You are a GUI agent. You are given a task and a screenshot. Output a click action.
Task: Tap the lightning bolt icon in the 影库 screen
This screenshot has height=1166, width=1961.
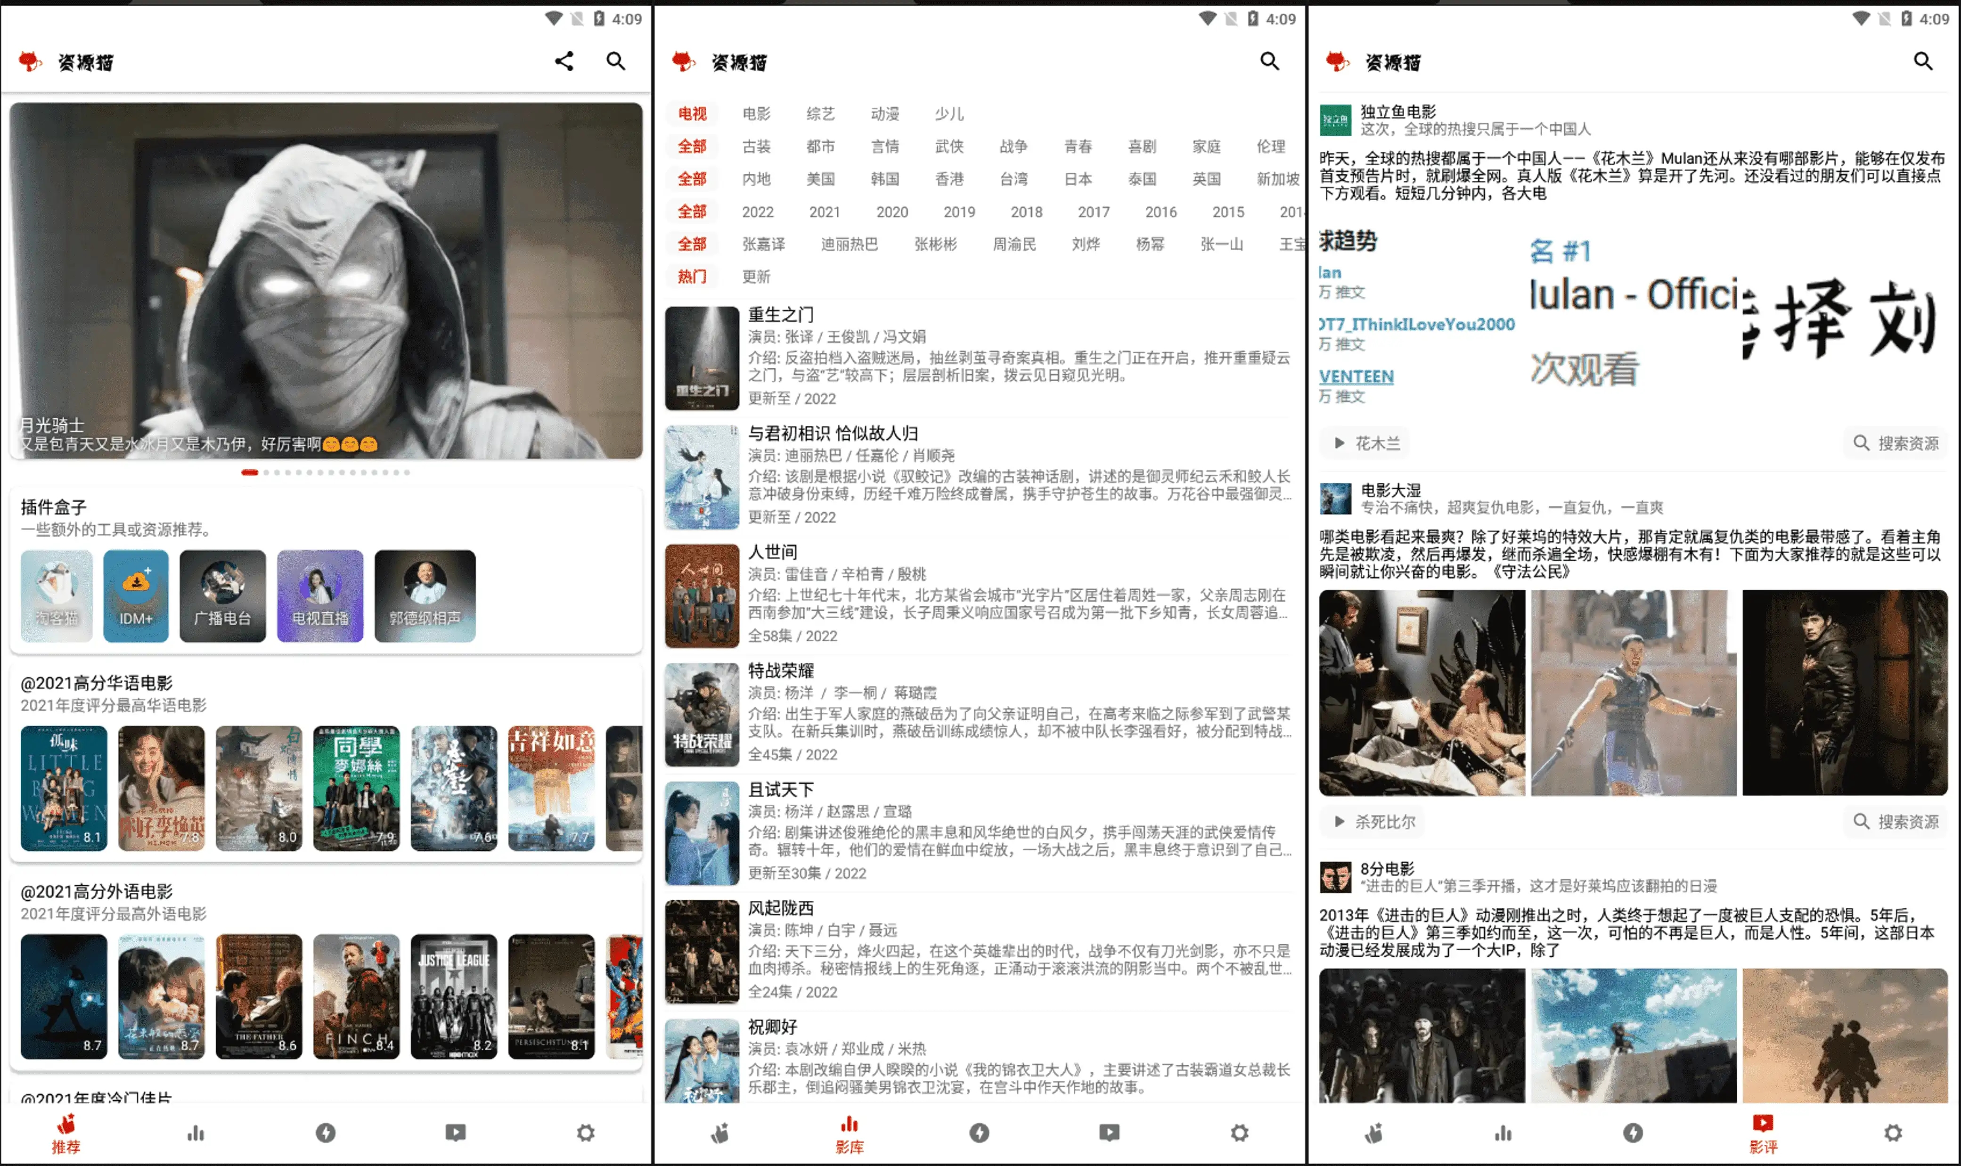(x=979, y=1132)
